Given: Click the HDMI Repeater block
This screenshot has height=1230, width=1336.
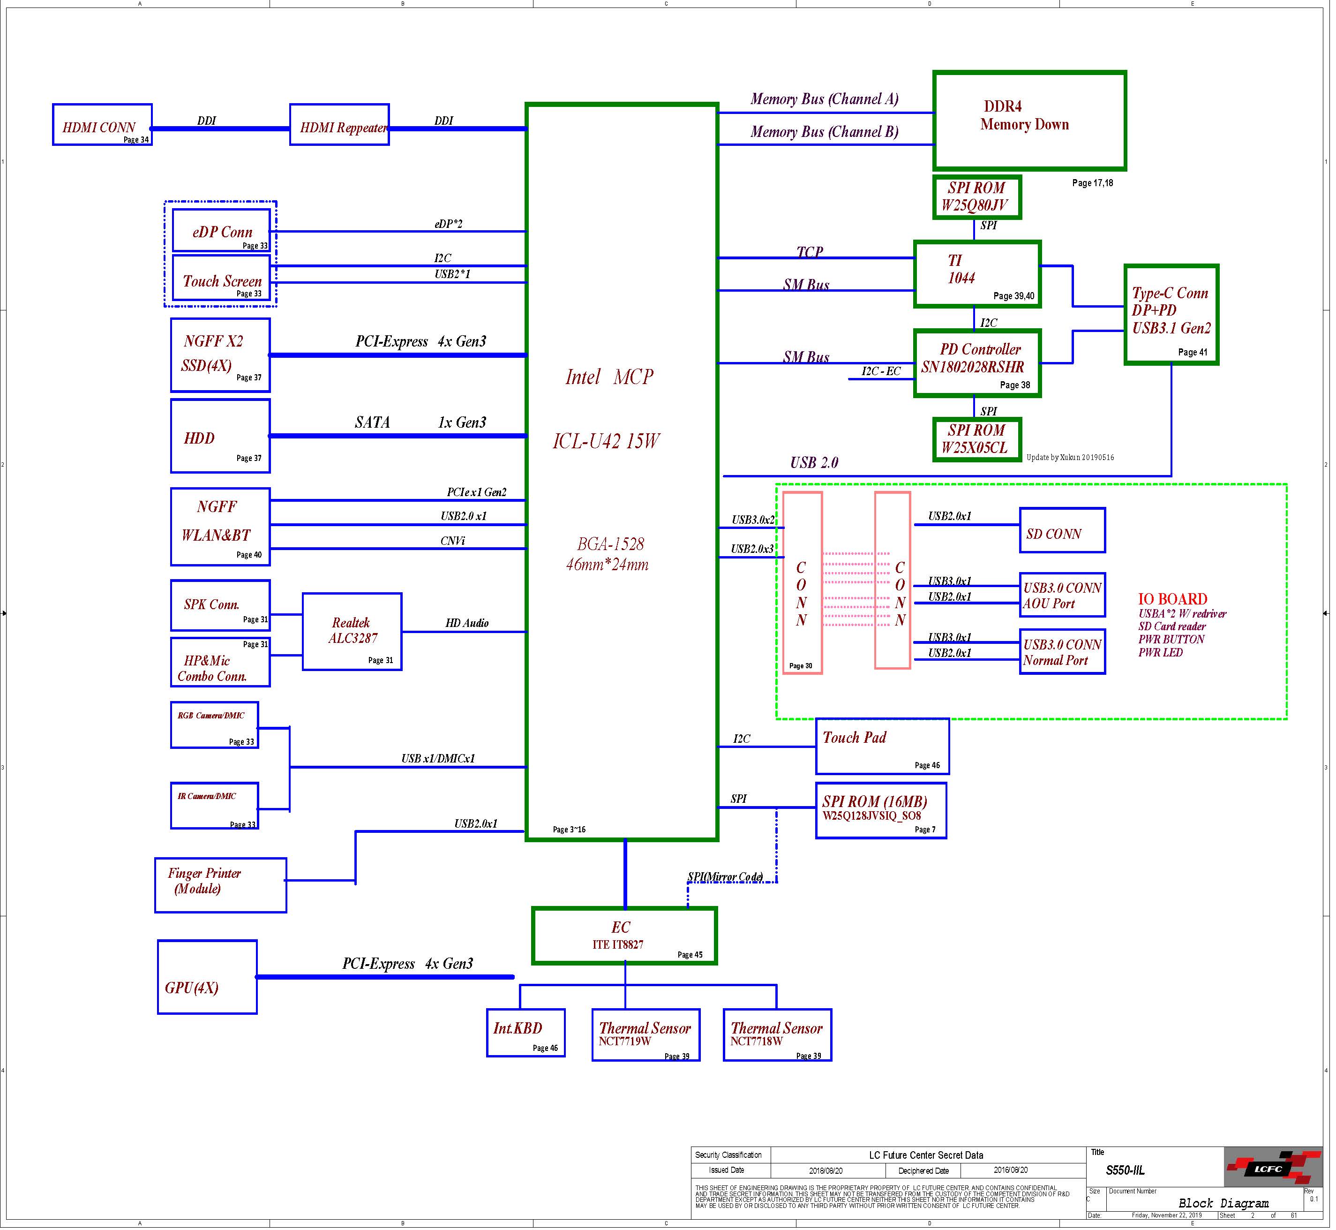Looking at the screenshot, I should (x=339, y=124).
